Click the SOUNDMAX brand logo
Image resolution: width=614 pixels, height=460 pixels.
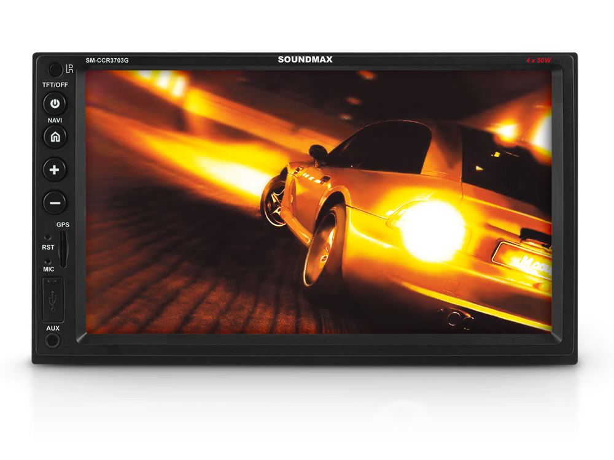click(305, 60)
